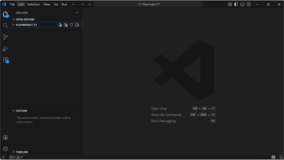Open the notifications bell
284x160 pixels.
pos(281,157)
